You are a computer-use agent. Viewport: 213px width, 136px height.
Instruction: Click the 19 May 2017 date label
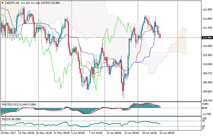pyautogui.click(x=9, y=133)
